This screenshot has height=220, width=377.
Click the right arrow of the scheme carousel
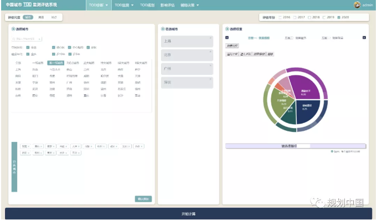(364, 38)
